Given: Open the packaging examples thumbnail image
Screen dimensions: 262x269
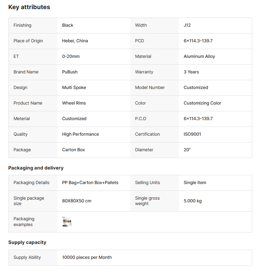Looking at the screenshot, I should pos(67,222).
